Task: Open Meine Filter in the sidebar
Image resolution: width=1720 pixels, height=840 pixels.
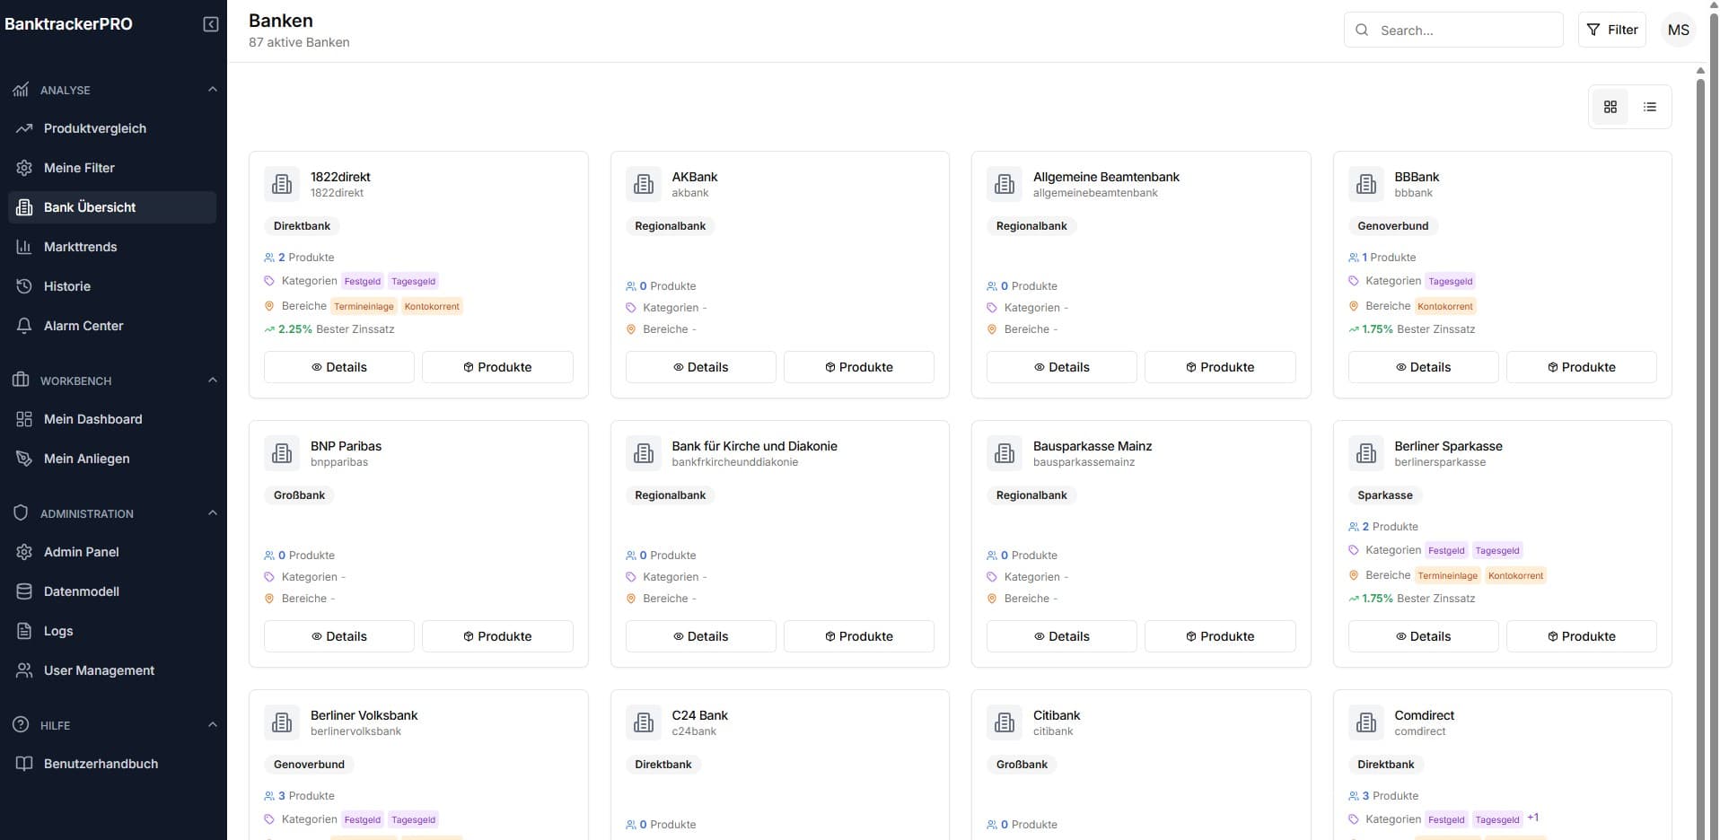Action: tap(112, 168)
